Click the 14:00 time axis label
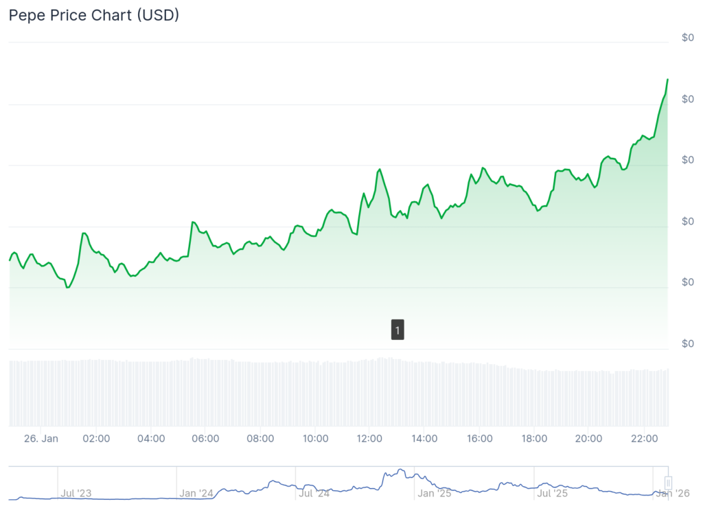The height and width of the screenshot is (513, 703). [424, 438]
